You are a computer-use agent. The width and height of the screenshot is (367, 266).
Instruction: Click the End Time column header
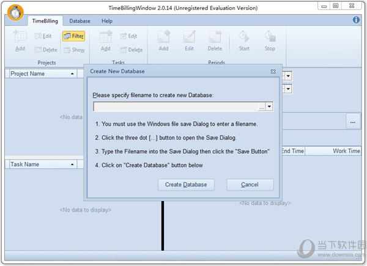coord(293,151)
